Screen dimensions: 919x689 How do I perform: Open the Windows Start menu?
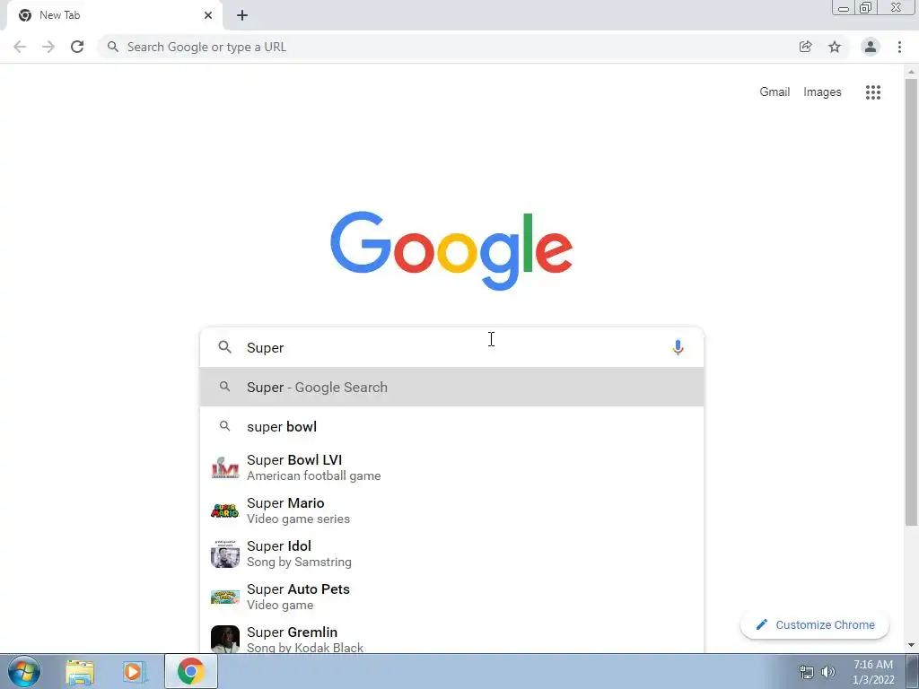(x=24, y=671)
